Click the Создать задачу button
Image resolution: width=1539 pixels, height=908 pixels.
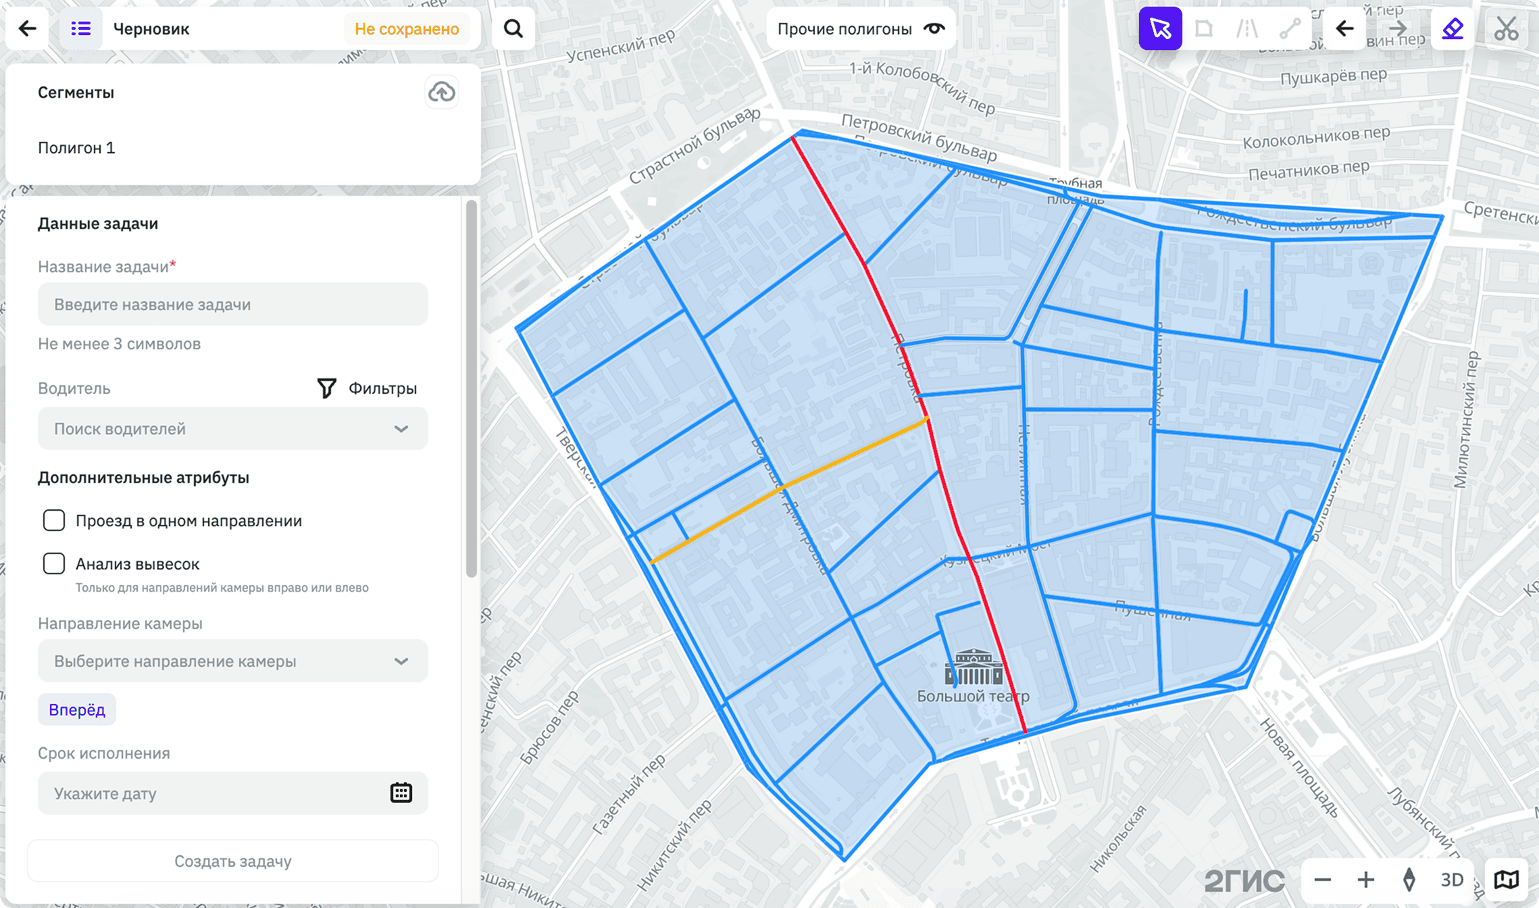(233, 861)
